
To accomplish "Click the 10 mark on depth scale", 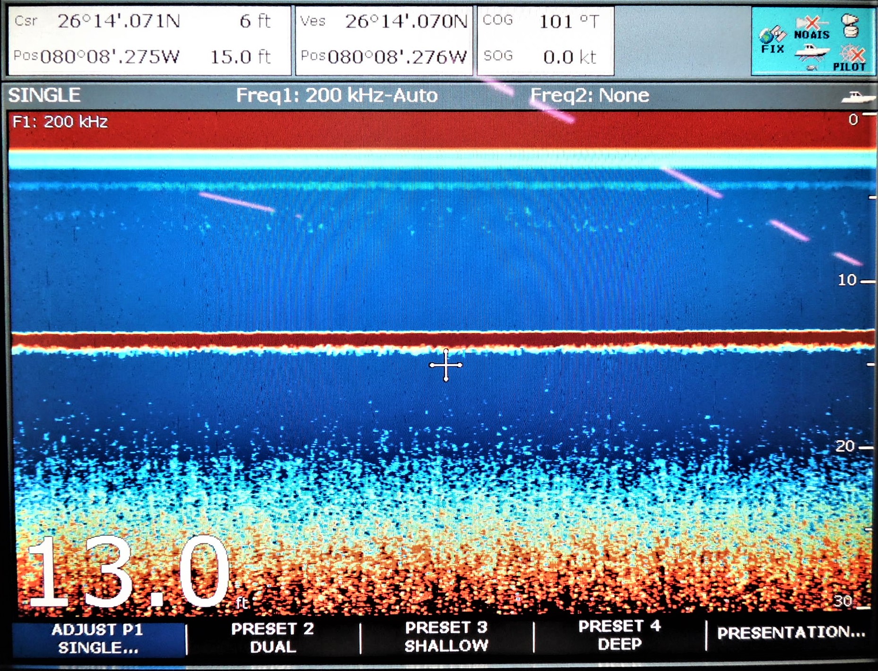I will tap(847, 280).
